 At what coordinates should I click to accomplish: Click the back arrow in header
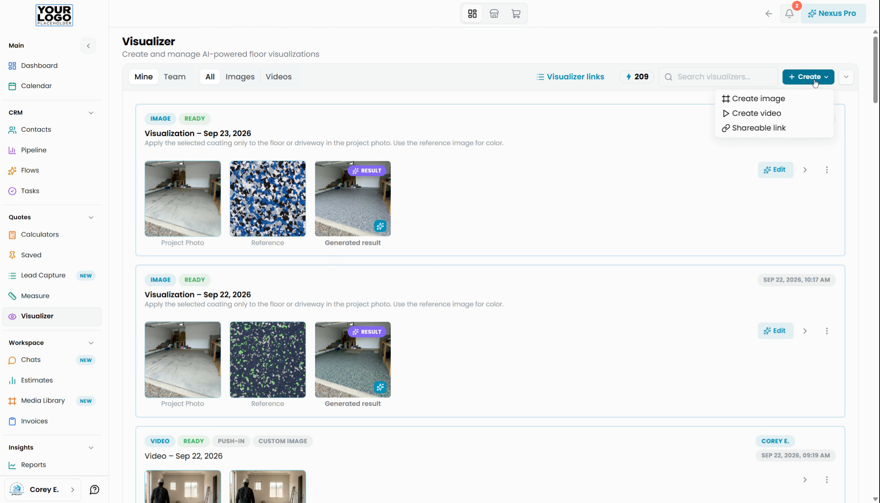769,13
